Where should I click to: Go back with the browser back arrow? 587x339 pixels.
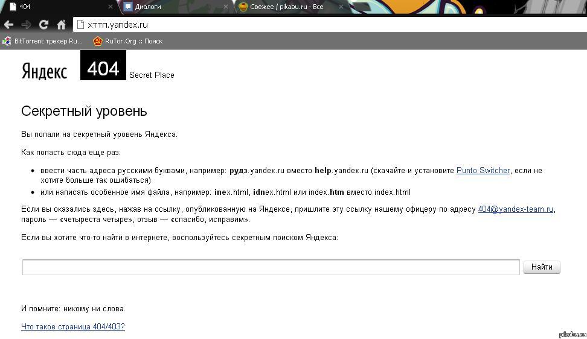[8, 25]
